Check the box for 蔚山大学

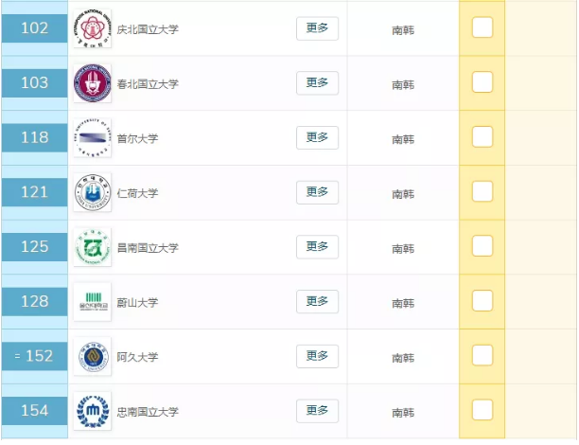tap(482, 301)
